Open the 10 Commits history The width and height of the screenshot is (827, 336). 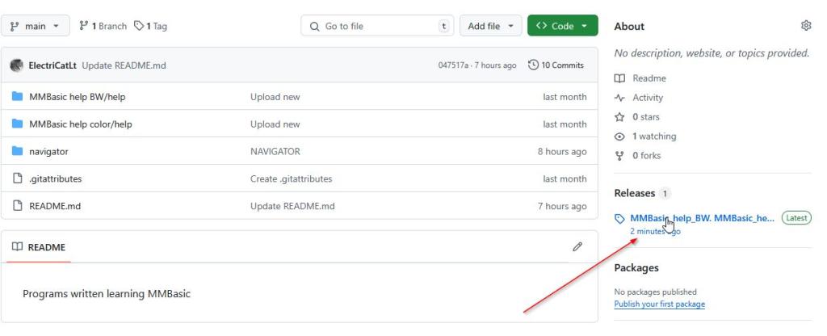pos(556,65)
